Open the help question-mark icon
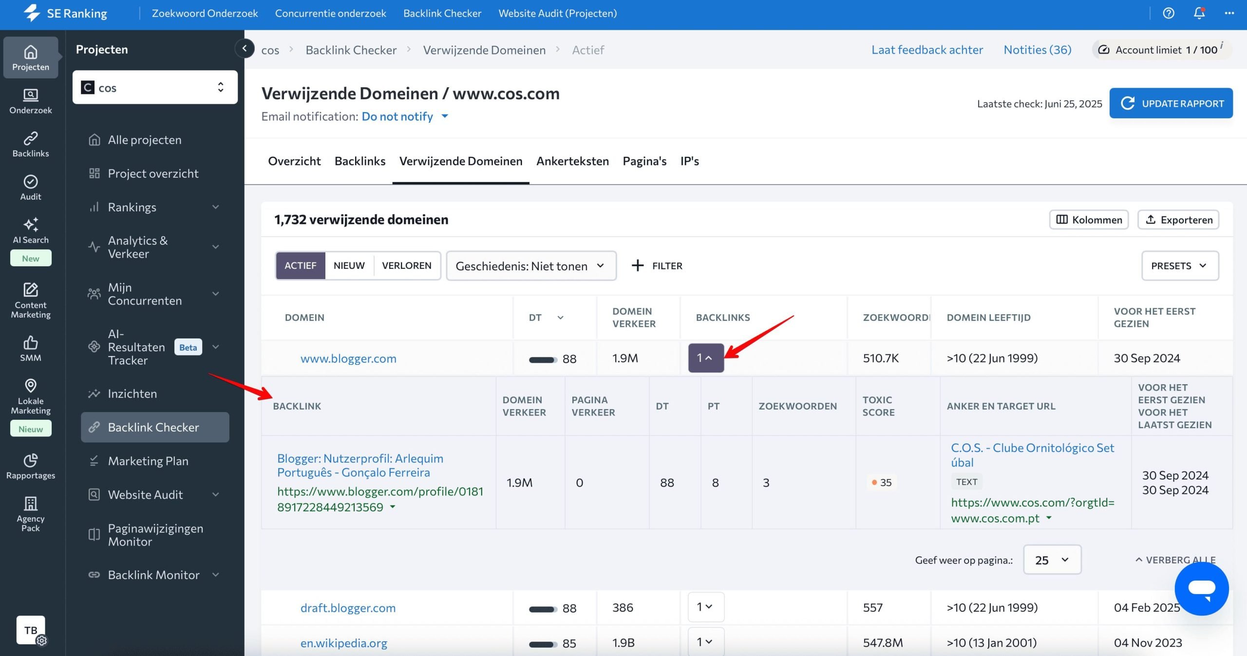The image size is (1247, 656). pyautogui.click(x=1169, y=13)
